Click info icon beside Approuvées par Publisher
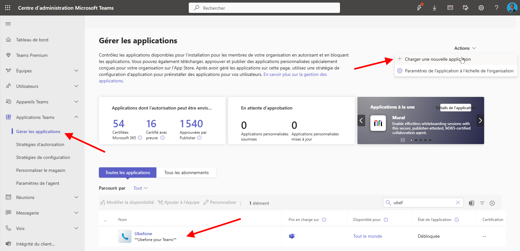Image resolution: width=520 pixels, height=251 pixels. pyautogui.click(x=199, y=138)
